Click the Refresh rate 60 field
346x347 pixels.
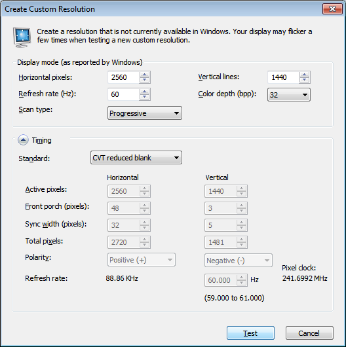pyautogui.click(x=124, y=94)
